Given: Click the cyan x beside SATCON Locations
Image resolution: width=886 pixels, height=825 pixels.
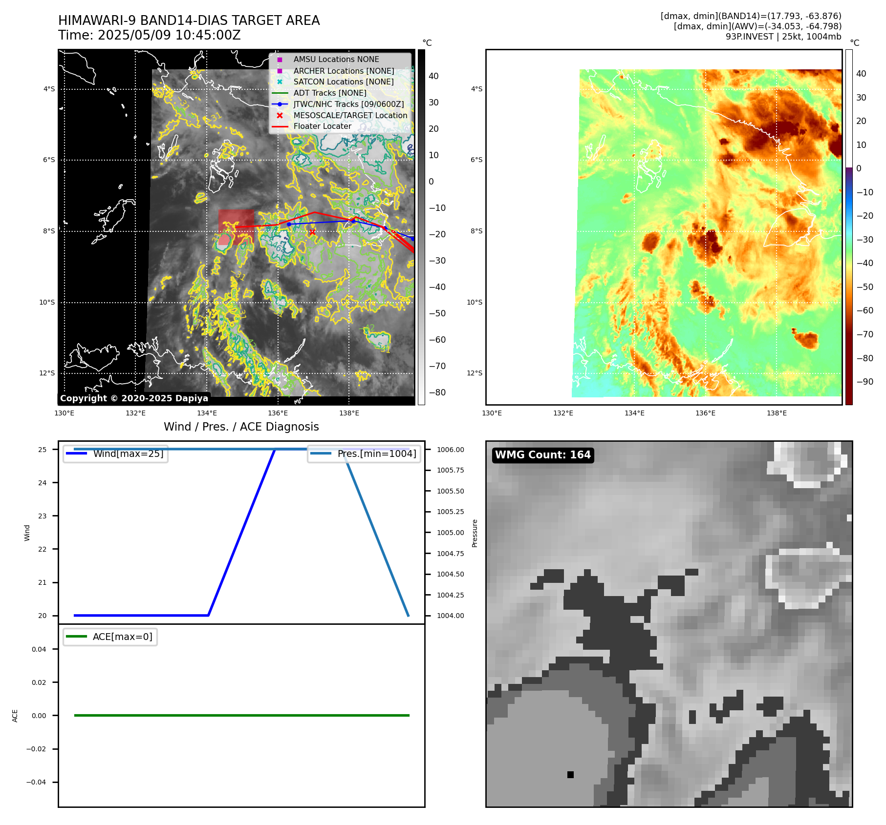Looking at the screenshot, I should point(280,82).
